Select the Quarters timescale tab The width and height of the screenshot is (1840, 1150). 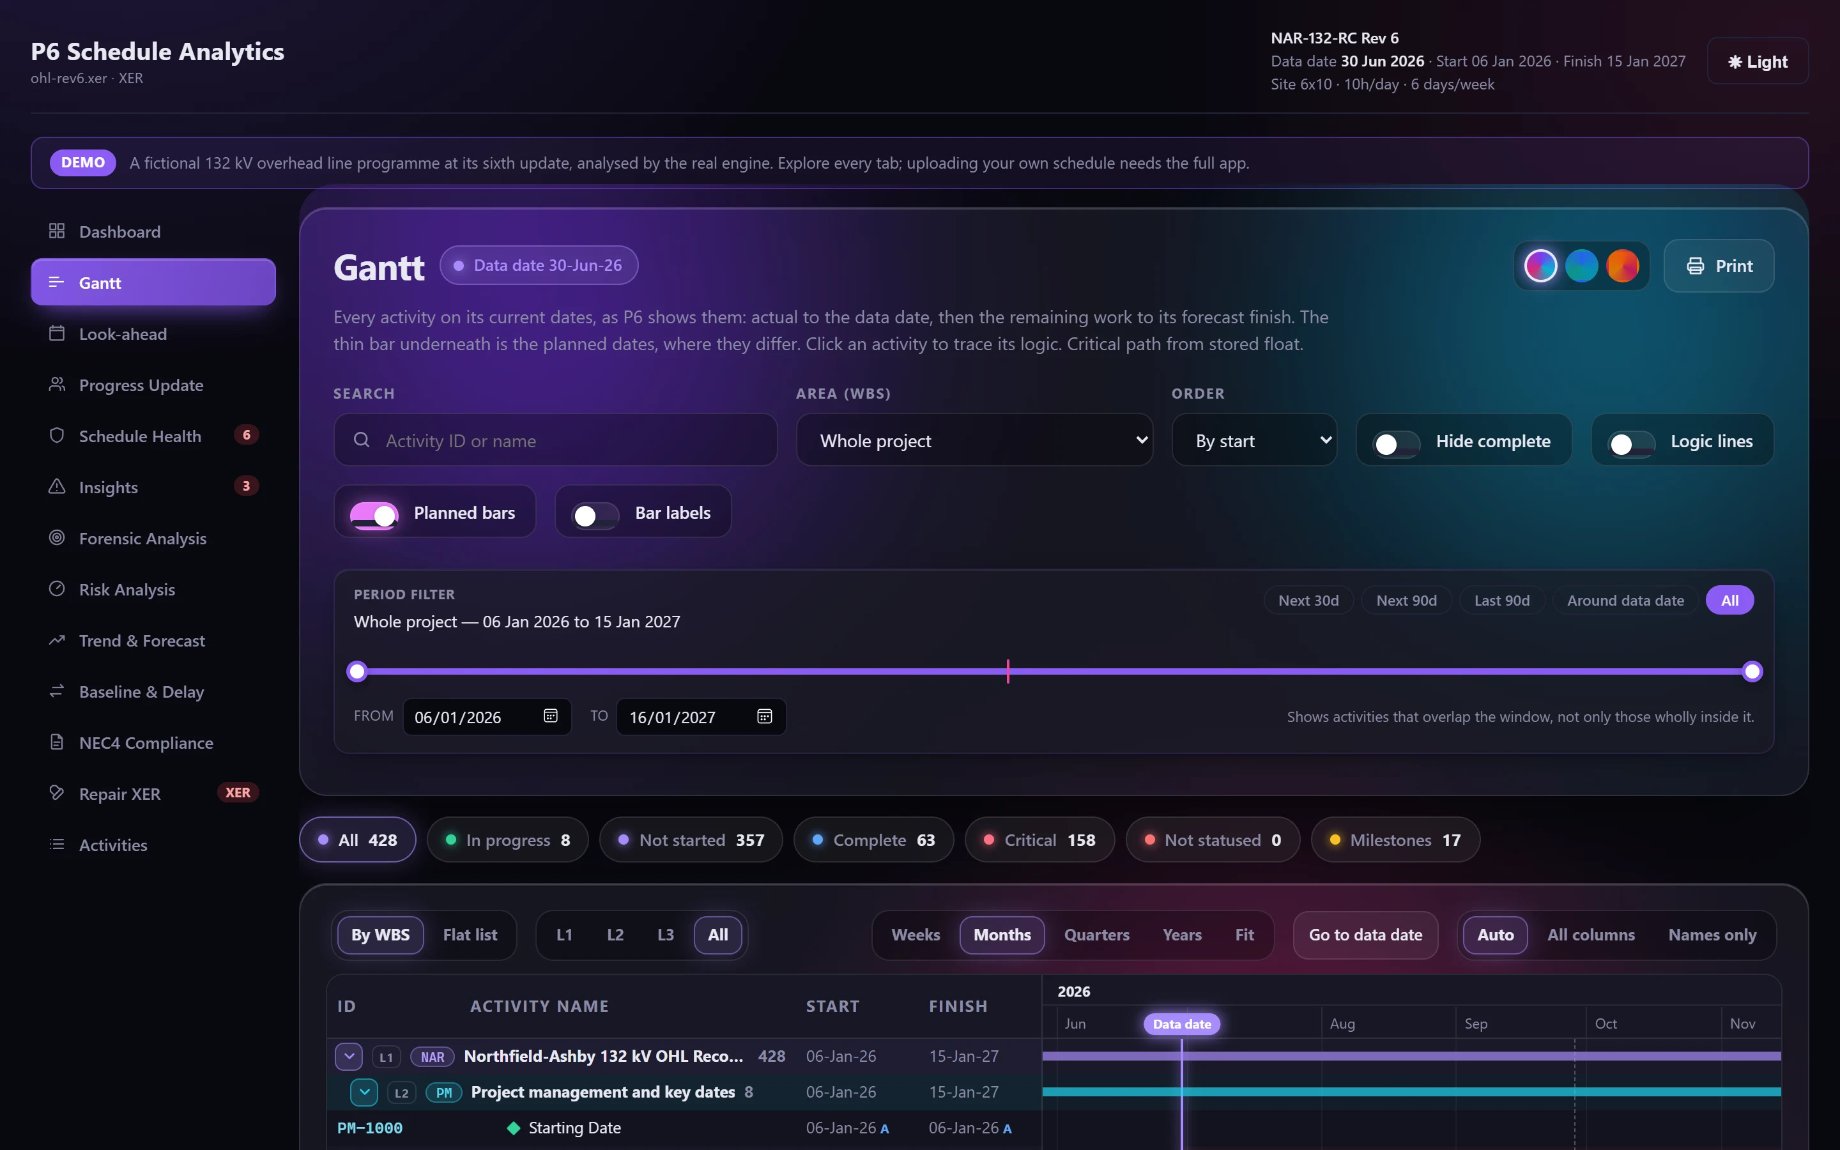pyautogui.click(x=1096, y=935)
